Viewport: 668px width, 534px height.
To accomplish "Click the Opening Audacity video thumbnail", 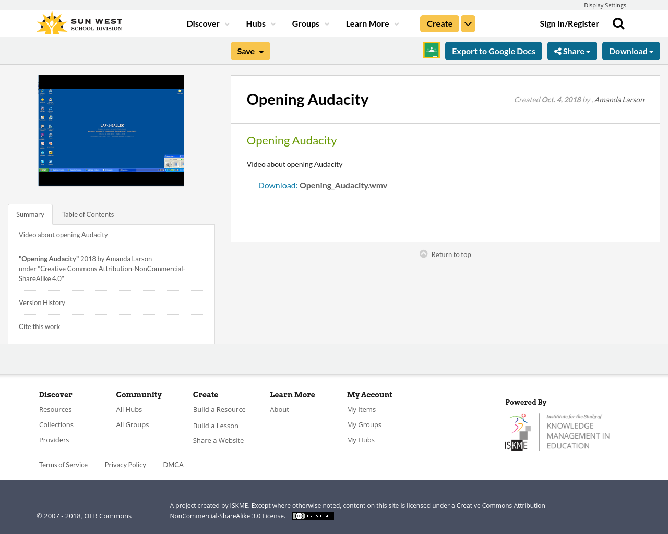I will click(111, 130).
